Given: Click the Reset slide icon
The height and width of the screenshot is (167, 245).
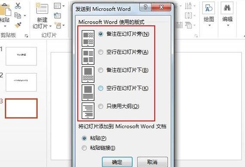Looking at the screenshot, I should 57,15.
